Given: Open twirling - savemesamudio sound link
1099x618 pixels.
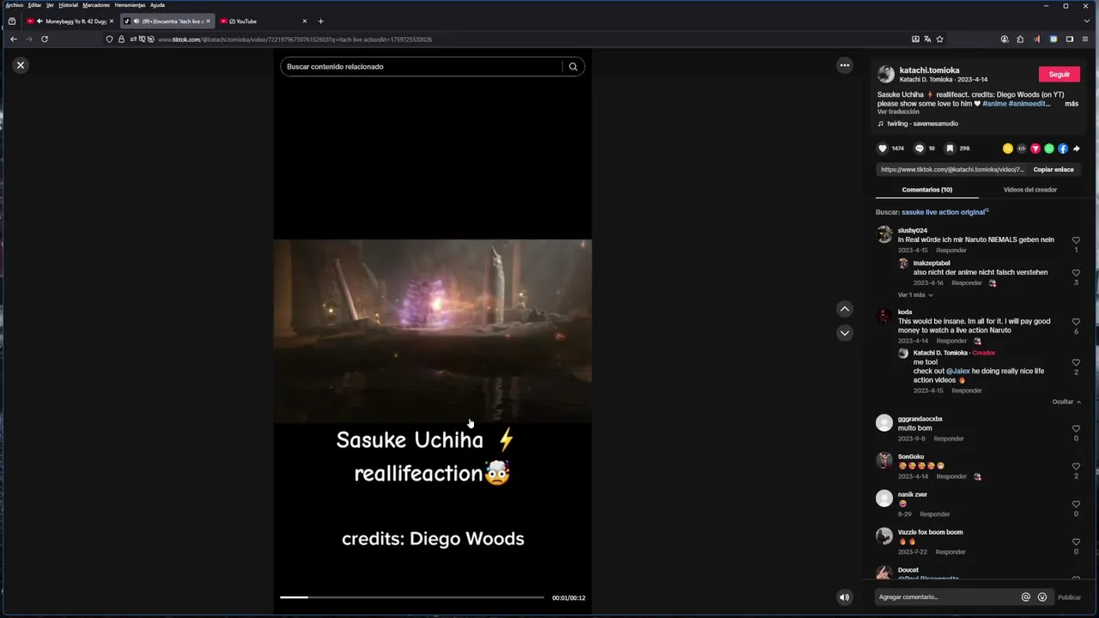Looking at the screenshot, I should coord(922,124).
